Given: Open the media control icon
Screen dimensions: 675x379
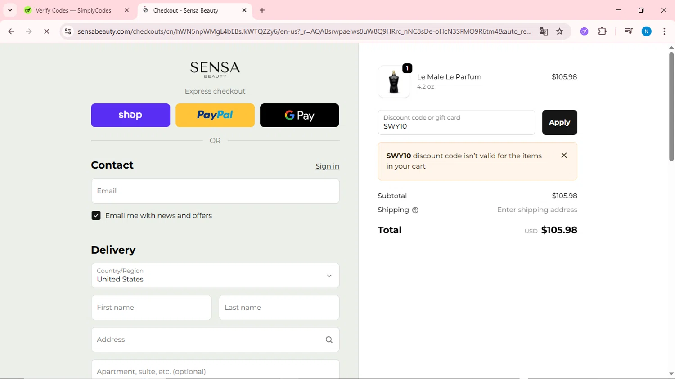Looking at the screenshot, I should coord(629,31).
